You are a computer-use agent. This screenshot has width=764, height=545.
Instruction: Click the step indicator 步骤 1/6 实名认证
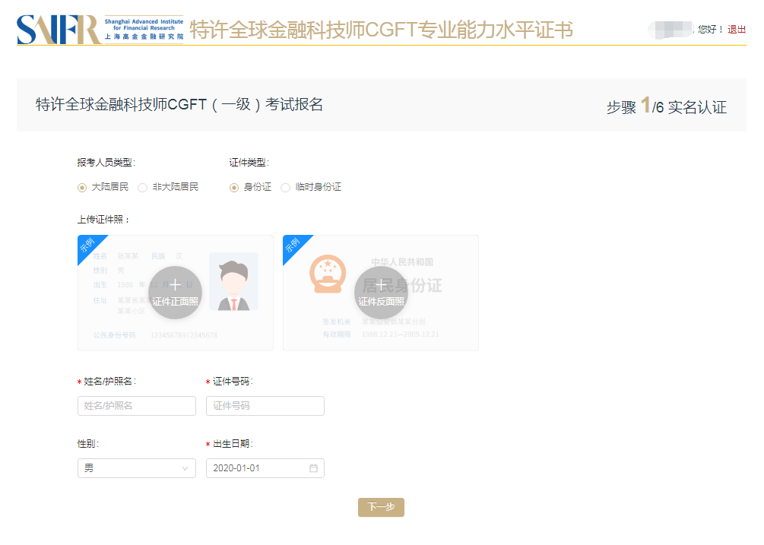tap(666, 106)
